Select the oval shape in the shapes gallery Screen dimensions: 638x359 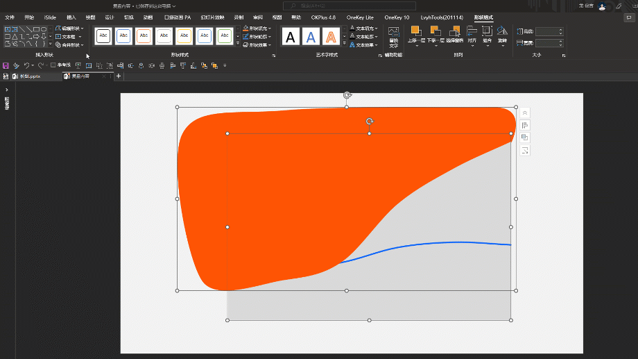tap(44, 29)
